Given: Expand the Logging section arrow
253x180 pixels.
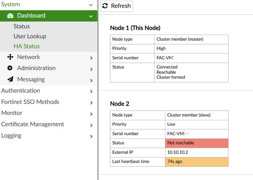Looking at the screenshot, I should click(91, 137).
